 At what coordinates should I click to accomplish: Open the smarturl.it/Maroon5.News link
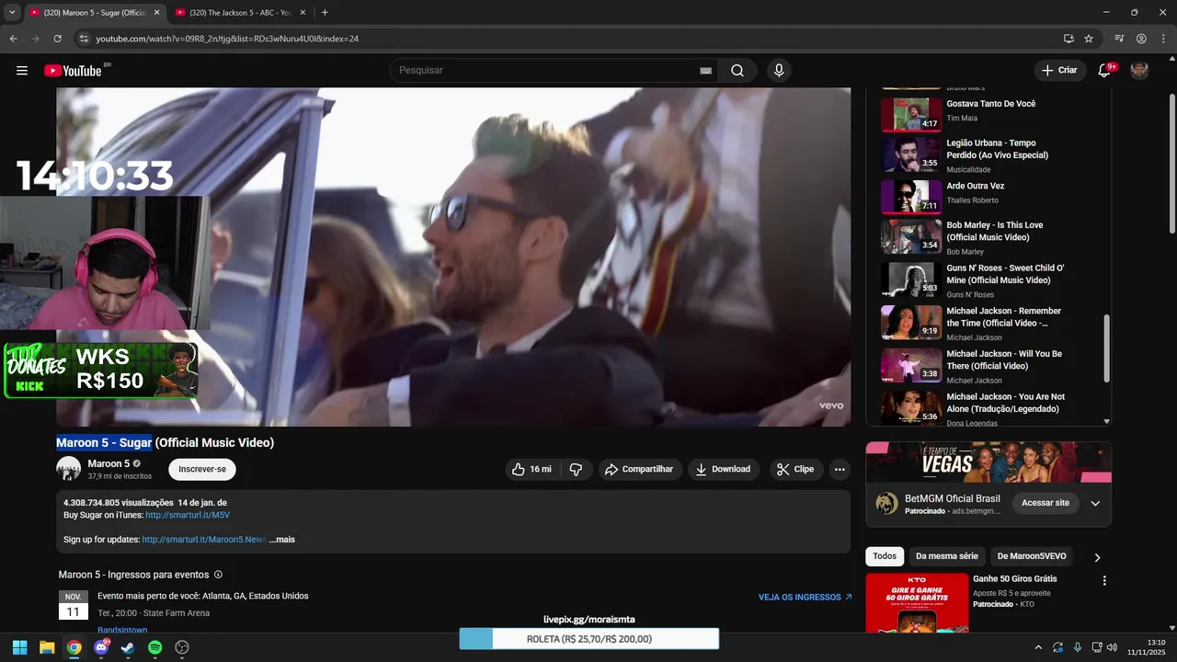pos(204,540)
